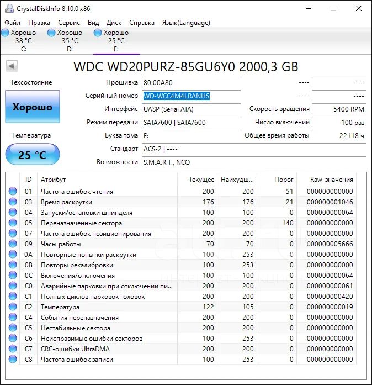This screenshot has height=385, width=372.
Task: Click the Буква тома field E:
Action: coord(191,135)
